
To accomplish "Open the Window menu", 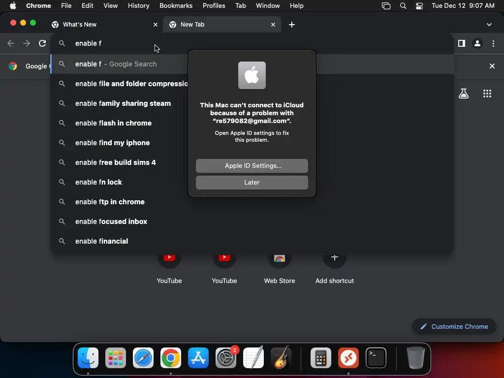I will pyautogui.click(x=268, y=6).
